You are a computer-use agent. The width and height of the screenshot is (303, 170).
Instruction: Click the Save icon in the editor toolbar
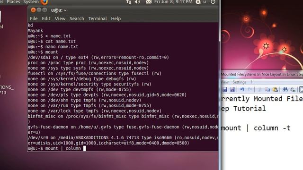tap(224, 89)
